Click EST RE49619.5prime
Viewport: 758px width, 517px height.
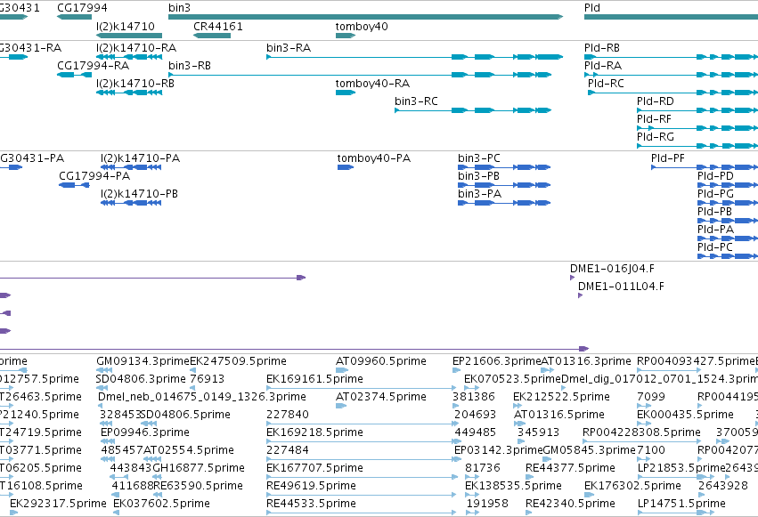coord(361,495)
